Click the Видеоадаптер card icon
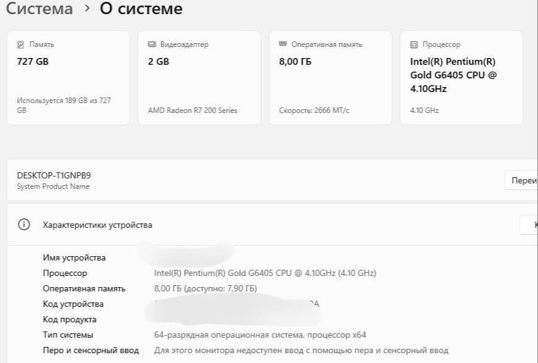538x363 pixels. tap(152, 44)
